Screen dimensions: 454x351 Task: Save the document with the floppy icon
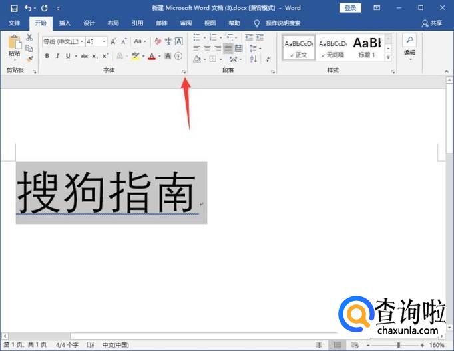[x=14, y=8]
